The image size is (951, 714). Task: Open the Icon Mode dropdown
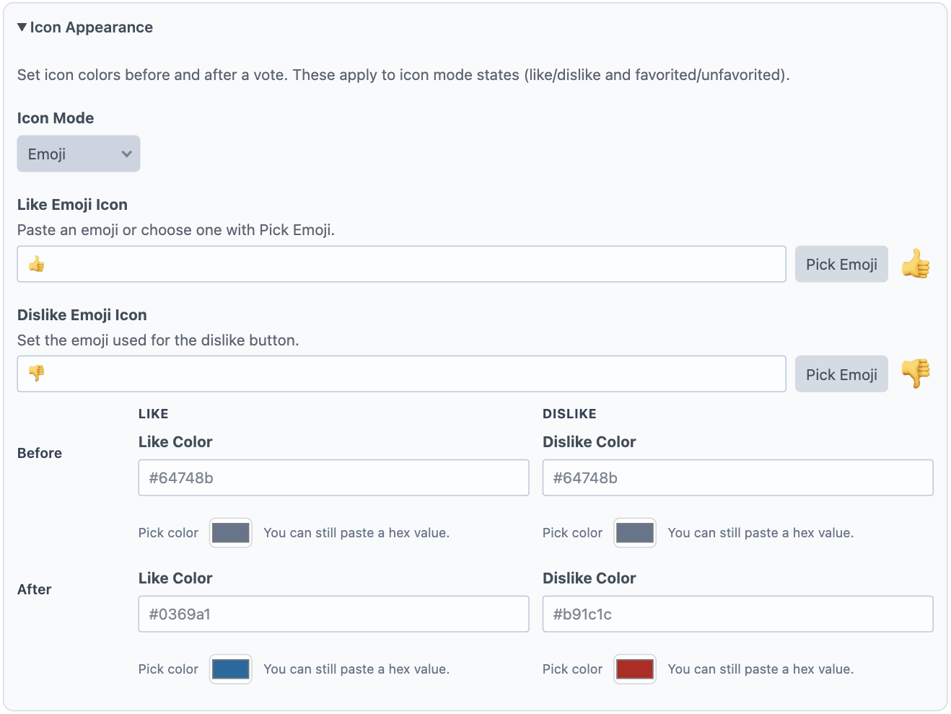pyautogui.click(x=78, y=154)
